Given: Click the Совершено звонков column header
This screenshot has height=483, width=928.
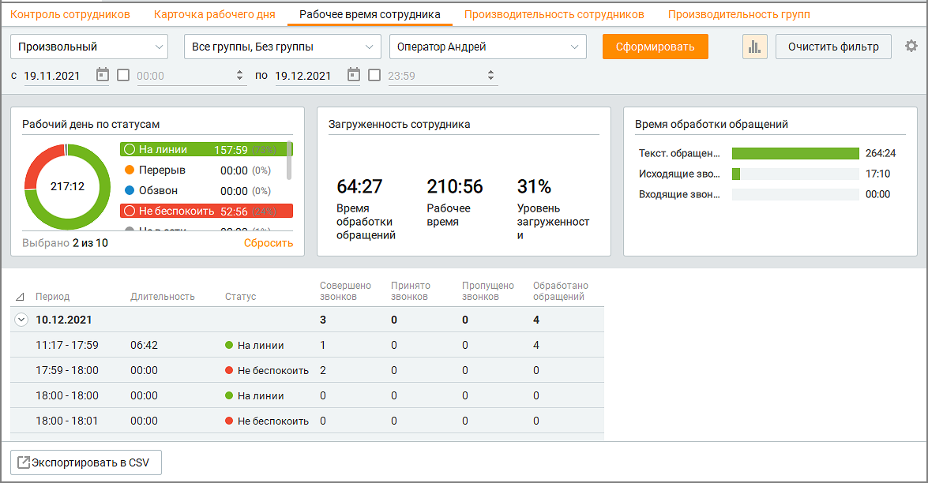Looking at the screenshot, I should [x=346, y=291].
